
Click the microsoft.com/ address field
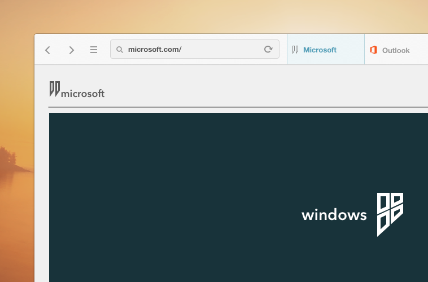[195, 49]
